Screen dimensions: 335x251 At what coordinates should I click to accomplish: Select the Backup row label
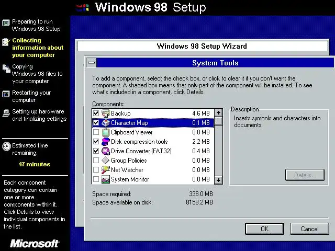coord(121,113)
